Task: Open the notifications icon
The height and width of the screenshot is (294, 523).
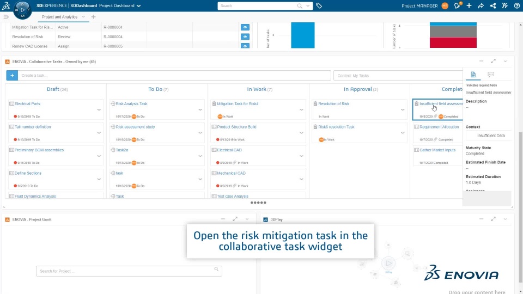Action: pos(457,5)
